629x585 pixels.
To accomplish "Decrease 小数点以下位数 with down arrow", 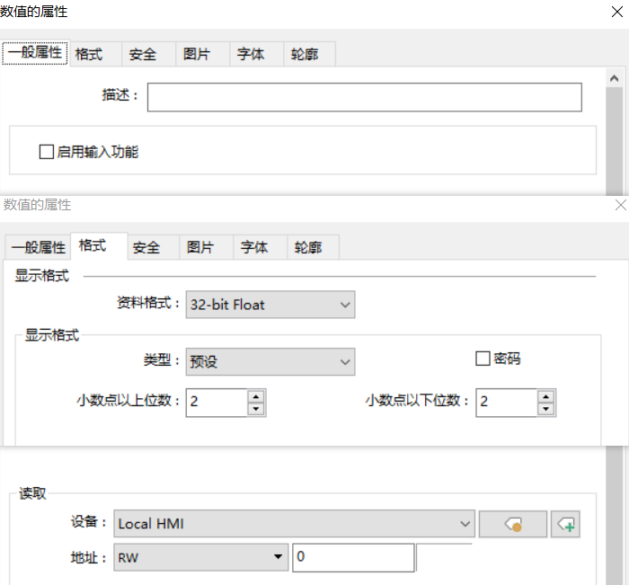I will [546, 409].
